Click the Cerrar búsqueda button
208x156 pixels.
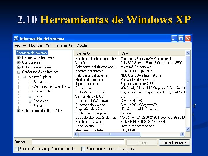(x=174, y=142)
